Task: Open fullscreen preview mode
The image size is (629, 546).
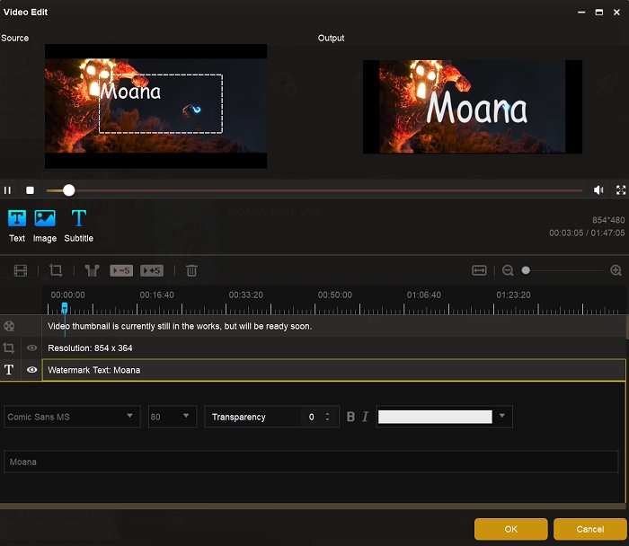Action: (621, 190)
